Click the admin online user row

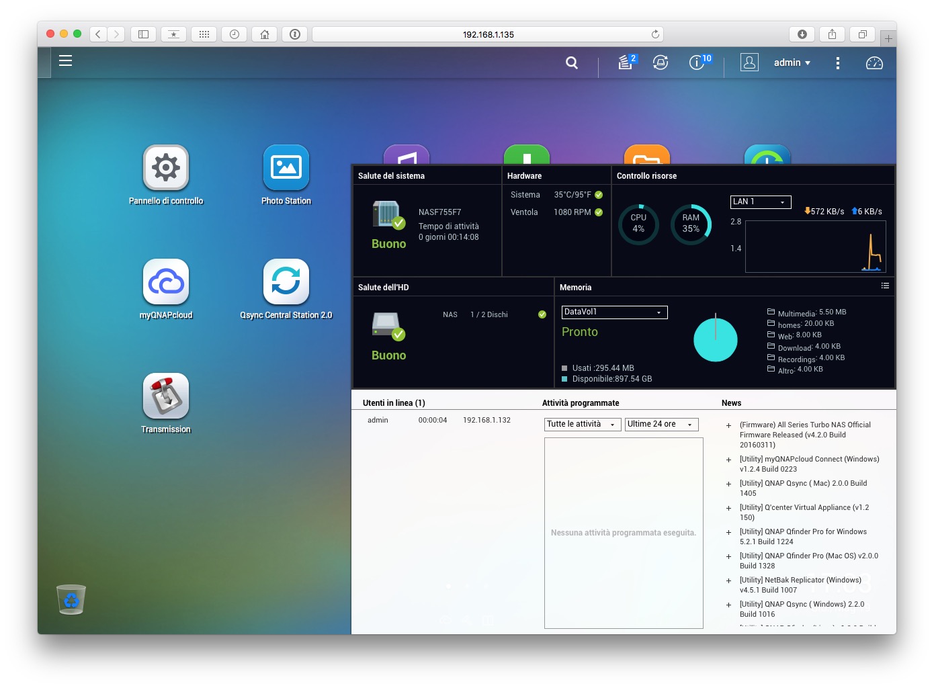[439, 421]
